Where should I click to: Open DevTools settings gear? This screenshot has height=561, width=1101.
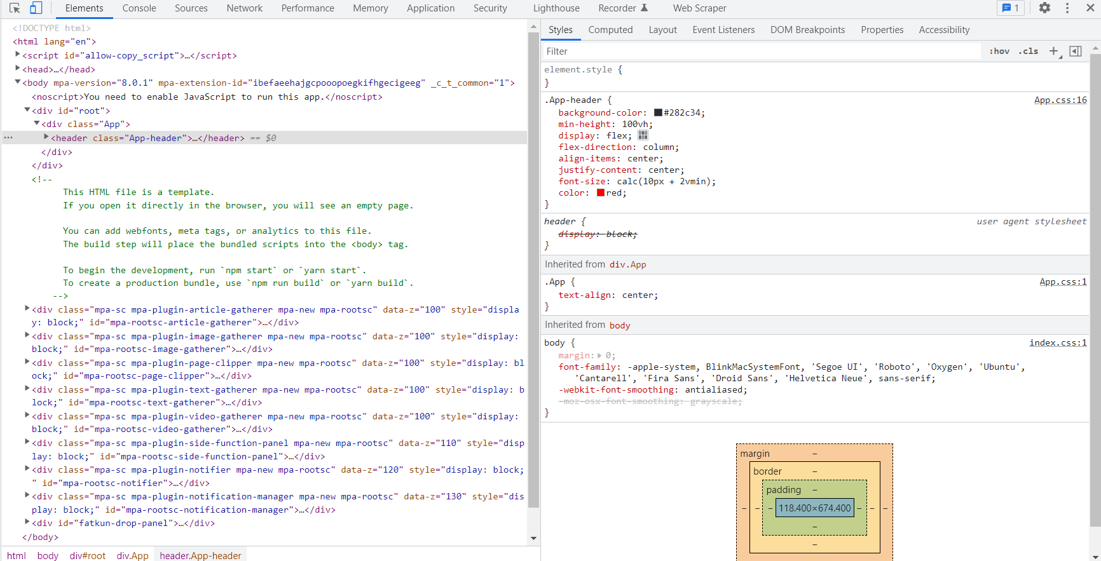pos(1044,8)
